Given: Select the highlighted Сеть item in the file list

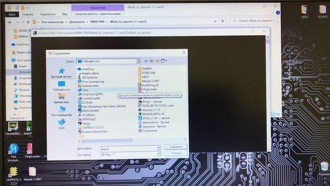Looking at the screenshot, I should tap(83, 90).
